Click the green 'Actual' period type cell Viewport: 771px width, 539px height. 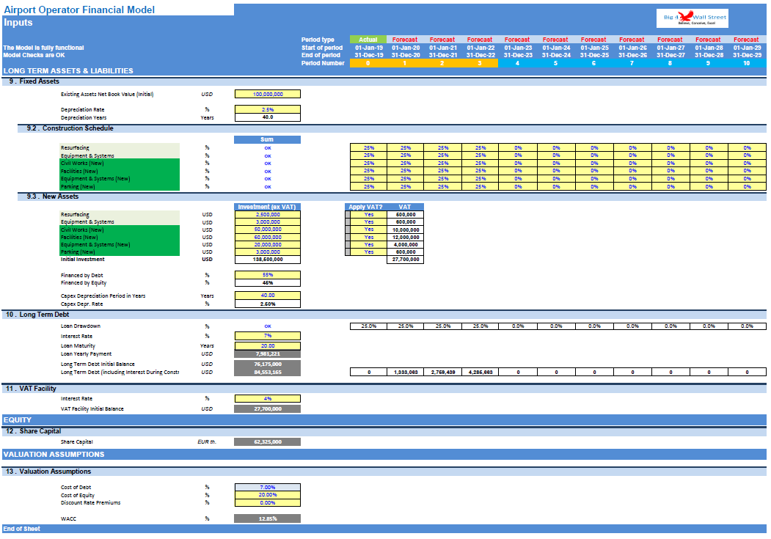(x=368, y=40)
